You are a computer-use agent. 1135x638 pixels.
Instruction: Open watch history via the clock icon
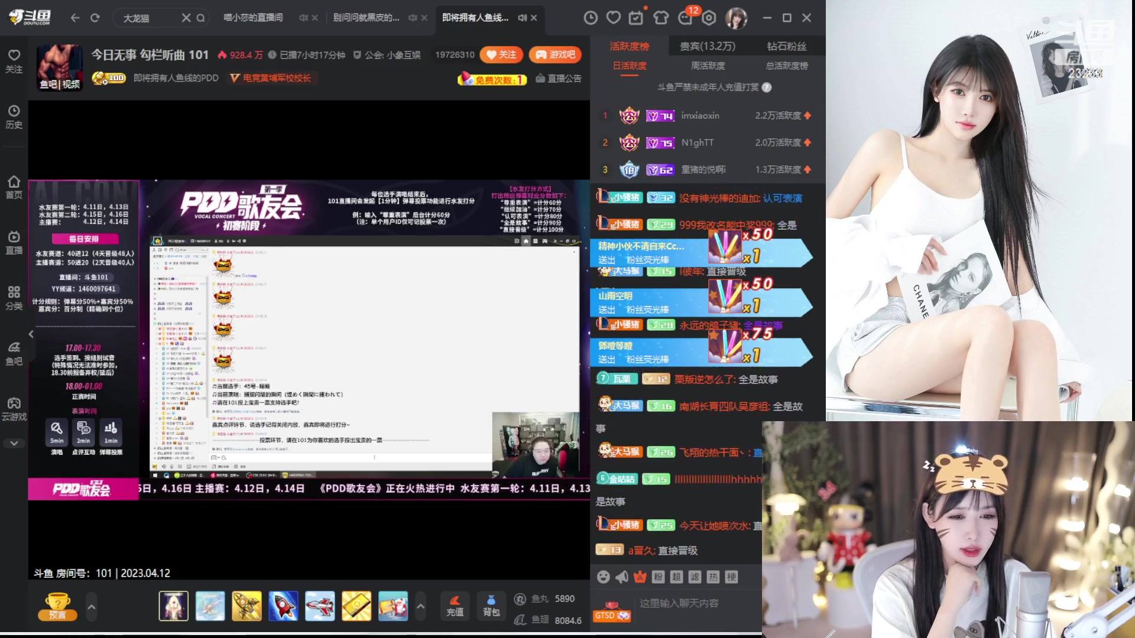pos(591,18)
